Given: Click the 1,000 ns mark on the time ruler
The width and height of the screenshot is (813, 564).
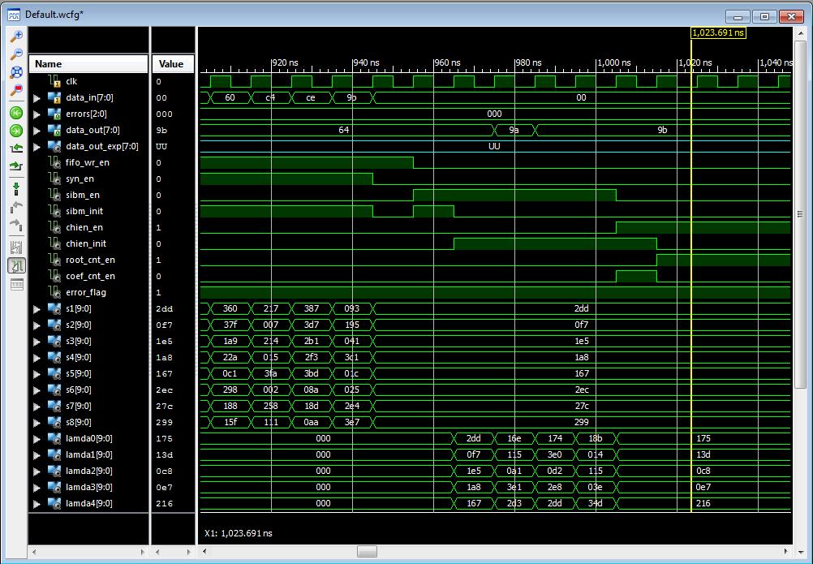Looking at the screenshot, I should click(614, 62).
